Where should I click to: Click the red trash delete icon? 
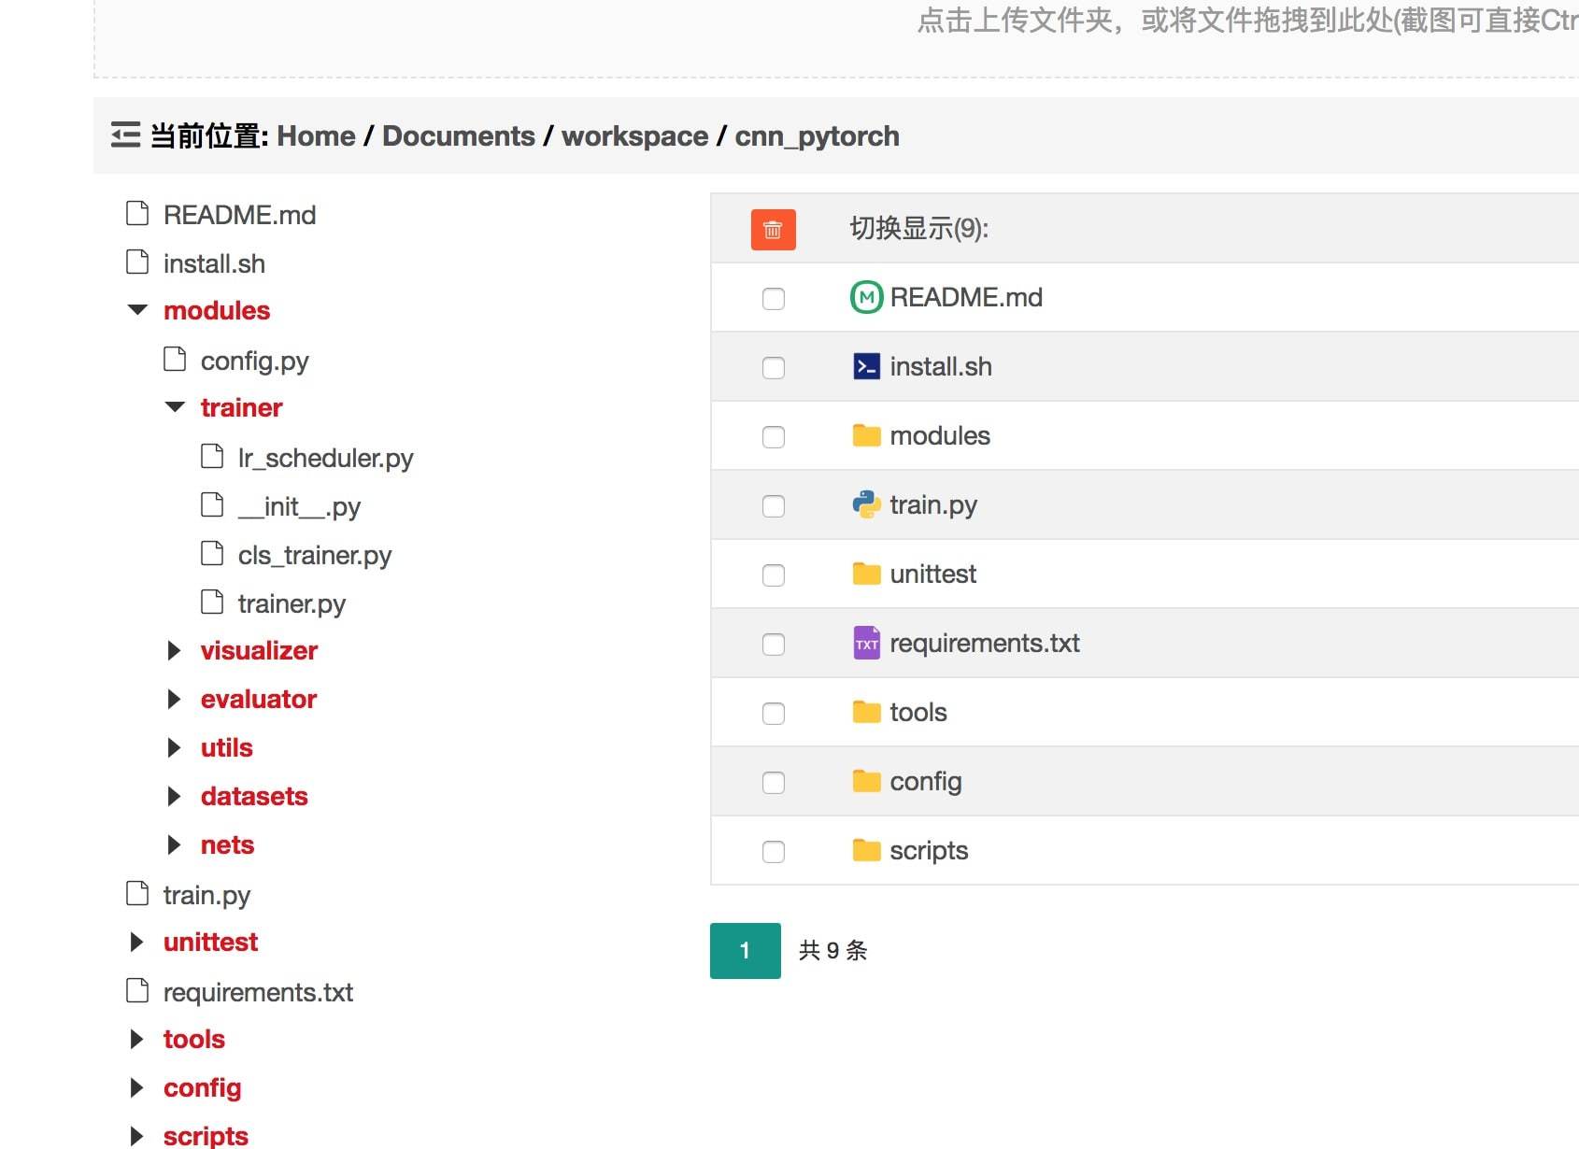773,229
